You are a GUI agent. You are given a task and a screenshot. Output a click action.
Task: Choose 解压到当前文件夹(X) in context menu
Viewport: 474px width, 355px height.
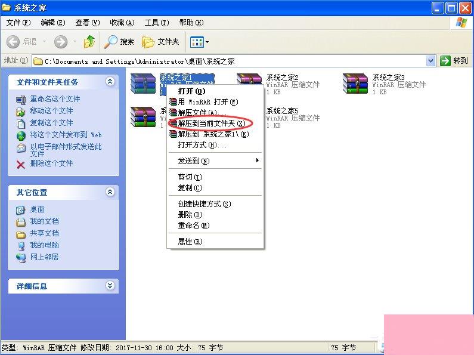pyautogui.click(x=215, y=124)
